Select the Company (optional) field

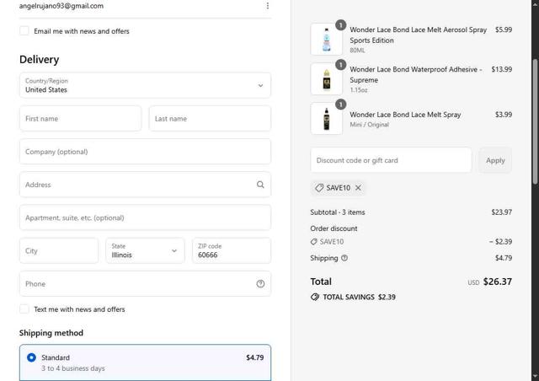pyautogui.click(x=145, y=152)
